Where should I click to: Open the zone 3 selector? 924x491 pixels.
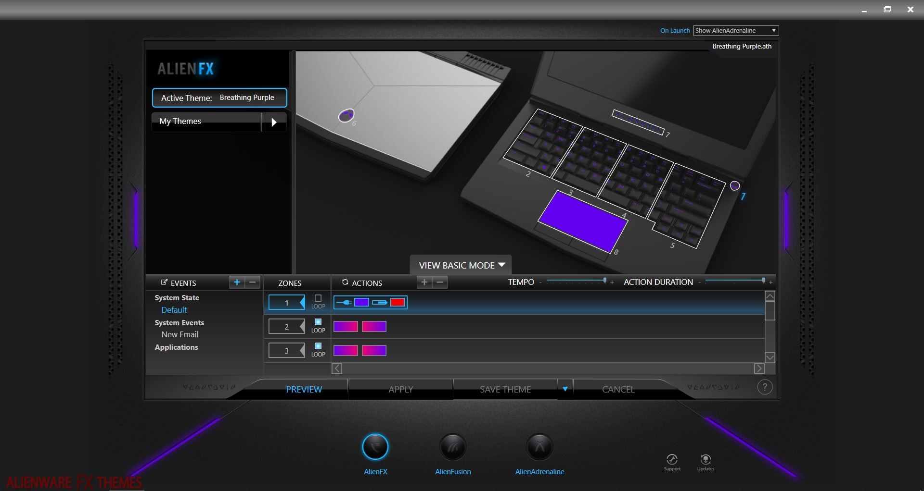point(287,351)
